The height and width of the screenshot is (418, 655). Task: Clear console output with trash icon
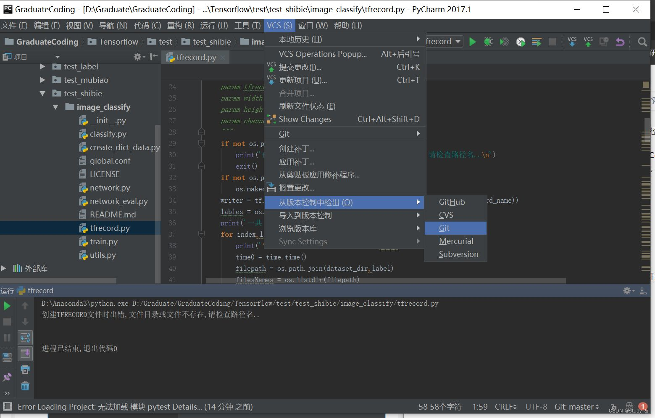tap(25, 385)
